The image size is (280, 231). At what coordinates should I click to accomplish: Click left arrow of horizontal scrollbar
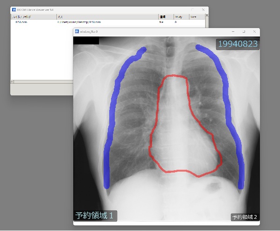(12, 82)
